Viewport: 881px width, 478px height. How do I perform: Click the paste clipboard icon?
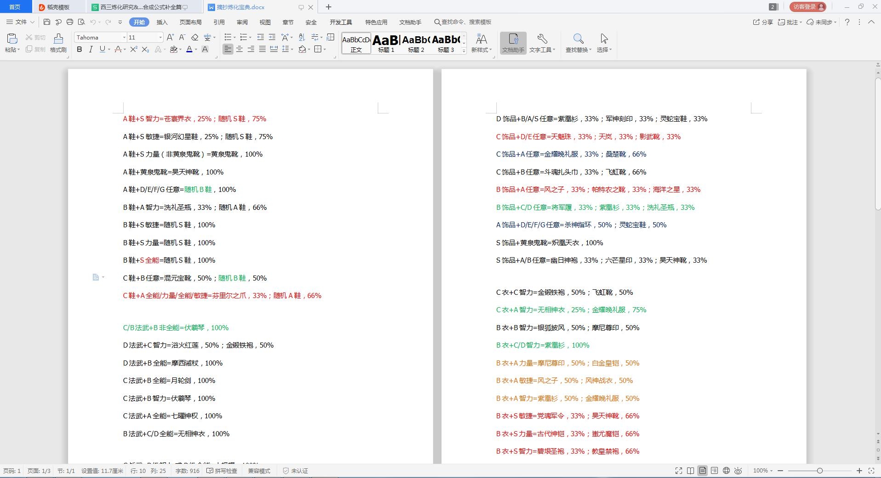(x=12, y=39)
